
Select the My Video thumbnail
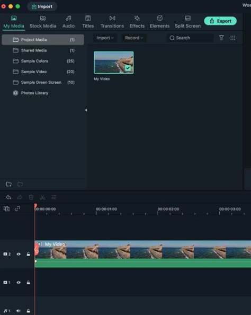[113, 63]
